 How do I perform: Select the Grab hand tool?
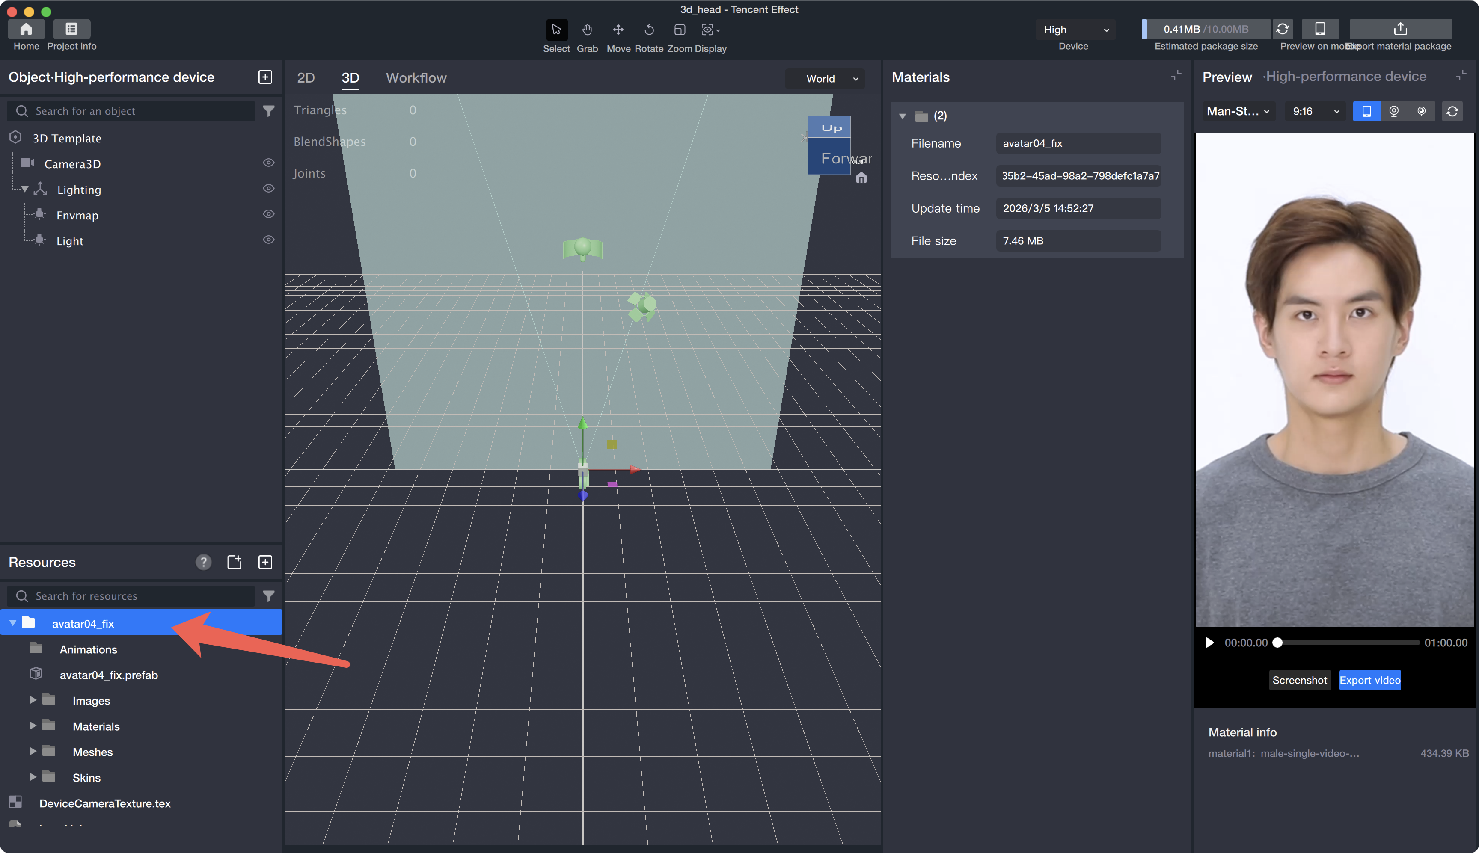pos(587,29)
